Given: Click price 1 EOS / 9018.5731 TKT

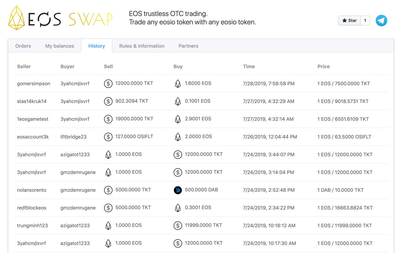Looking at the screenshot, I should (343, 101).
